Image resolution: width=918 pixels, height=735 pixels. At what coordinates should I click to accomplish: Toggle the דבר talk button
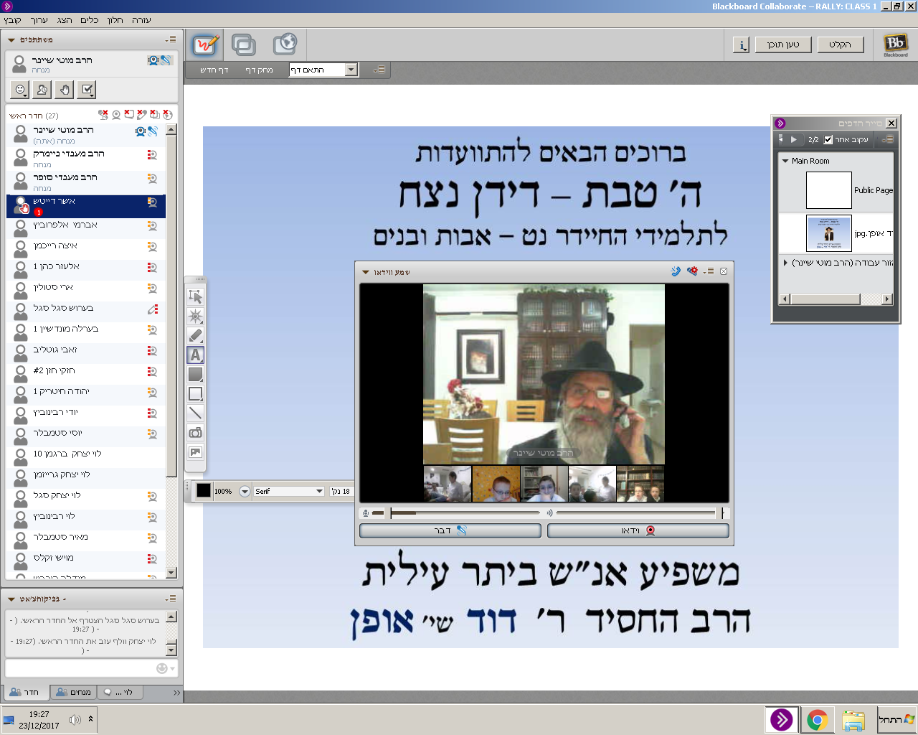(450, 530)
